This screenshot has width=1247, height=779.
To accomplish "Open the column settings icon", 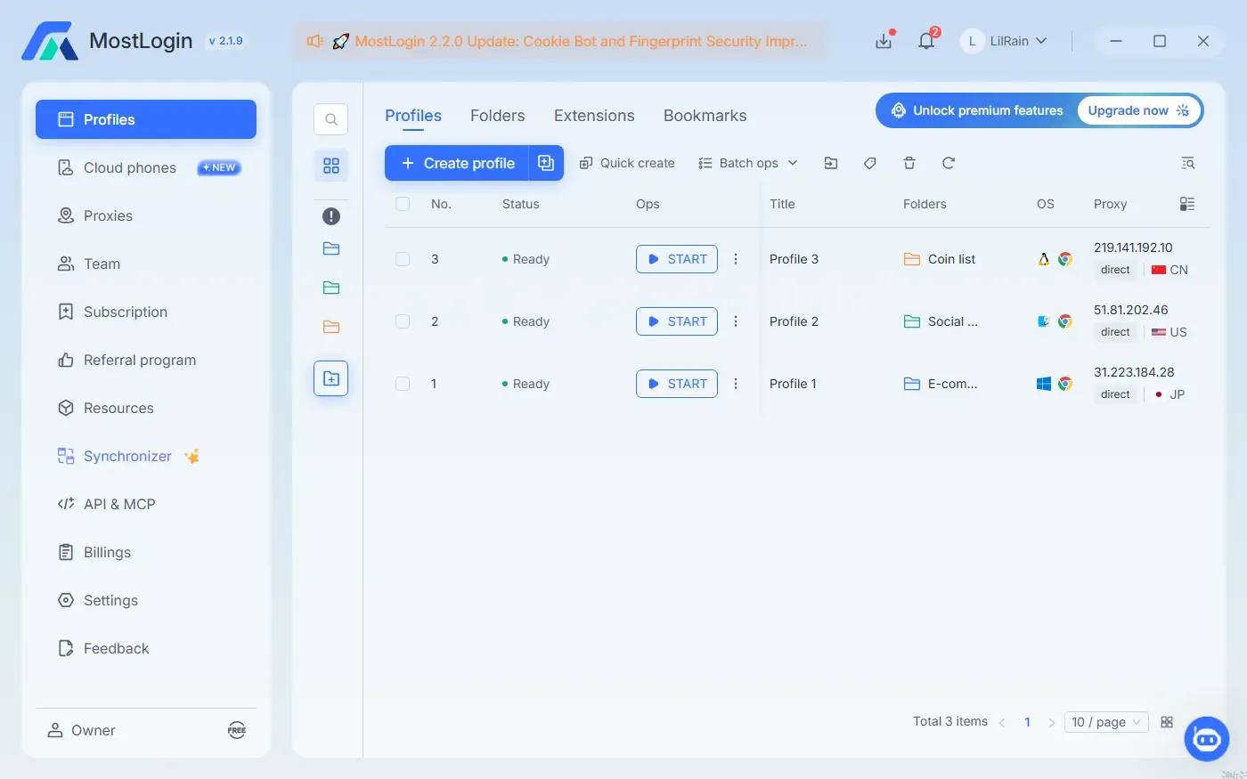I will click(x=1187, y=204).
